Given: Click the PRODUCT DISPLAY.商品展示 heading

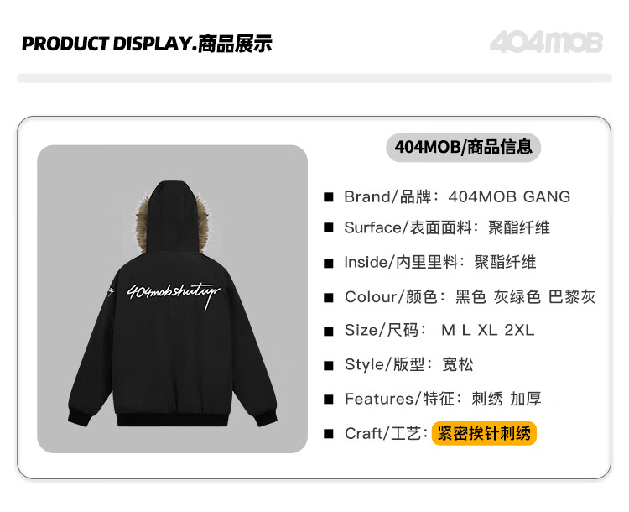Looking at the screenshot, I should 147,44.
